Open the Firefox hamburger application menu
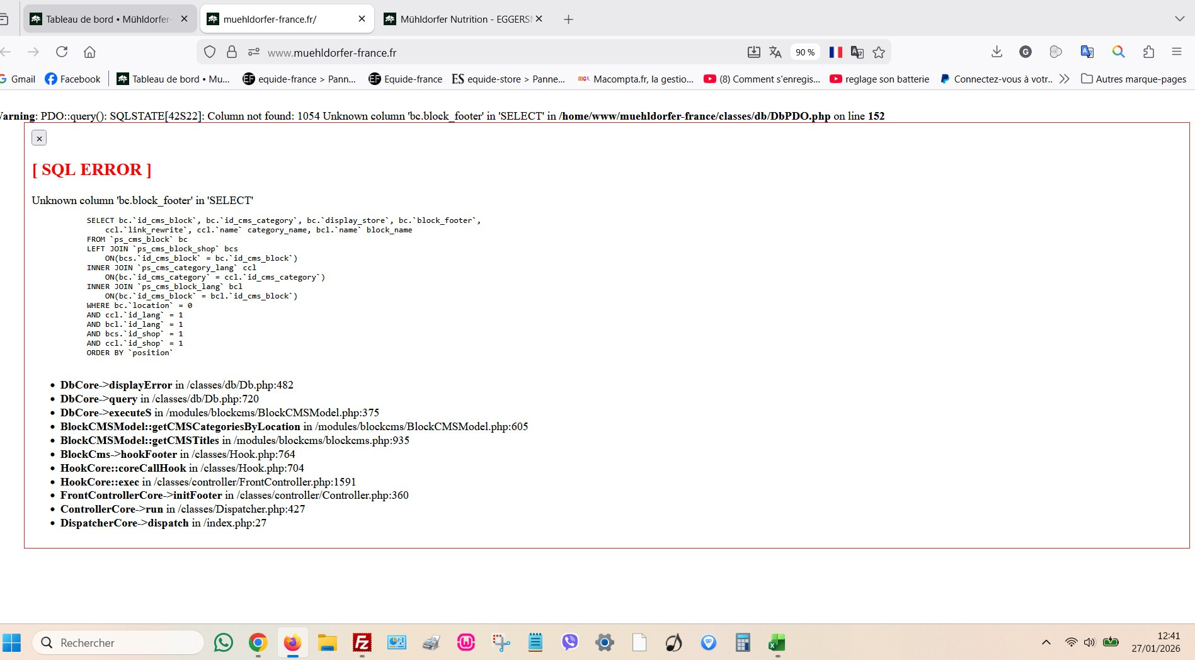This screenshot has height=660, width=1195. coord(1176,52)
